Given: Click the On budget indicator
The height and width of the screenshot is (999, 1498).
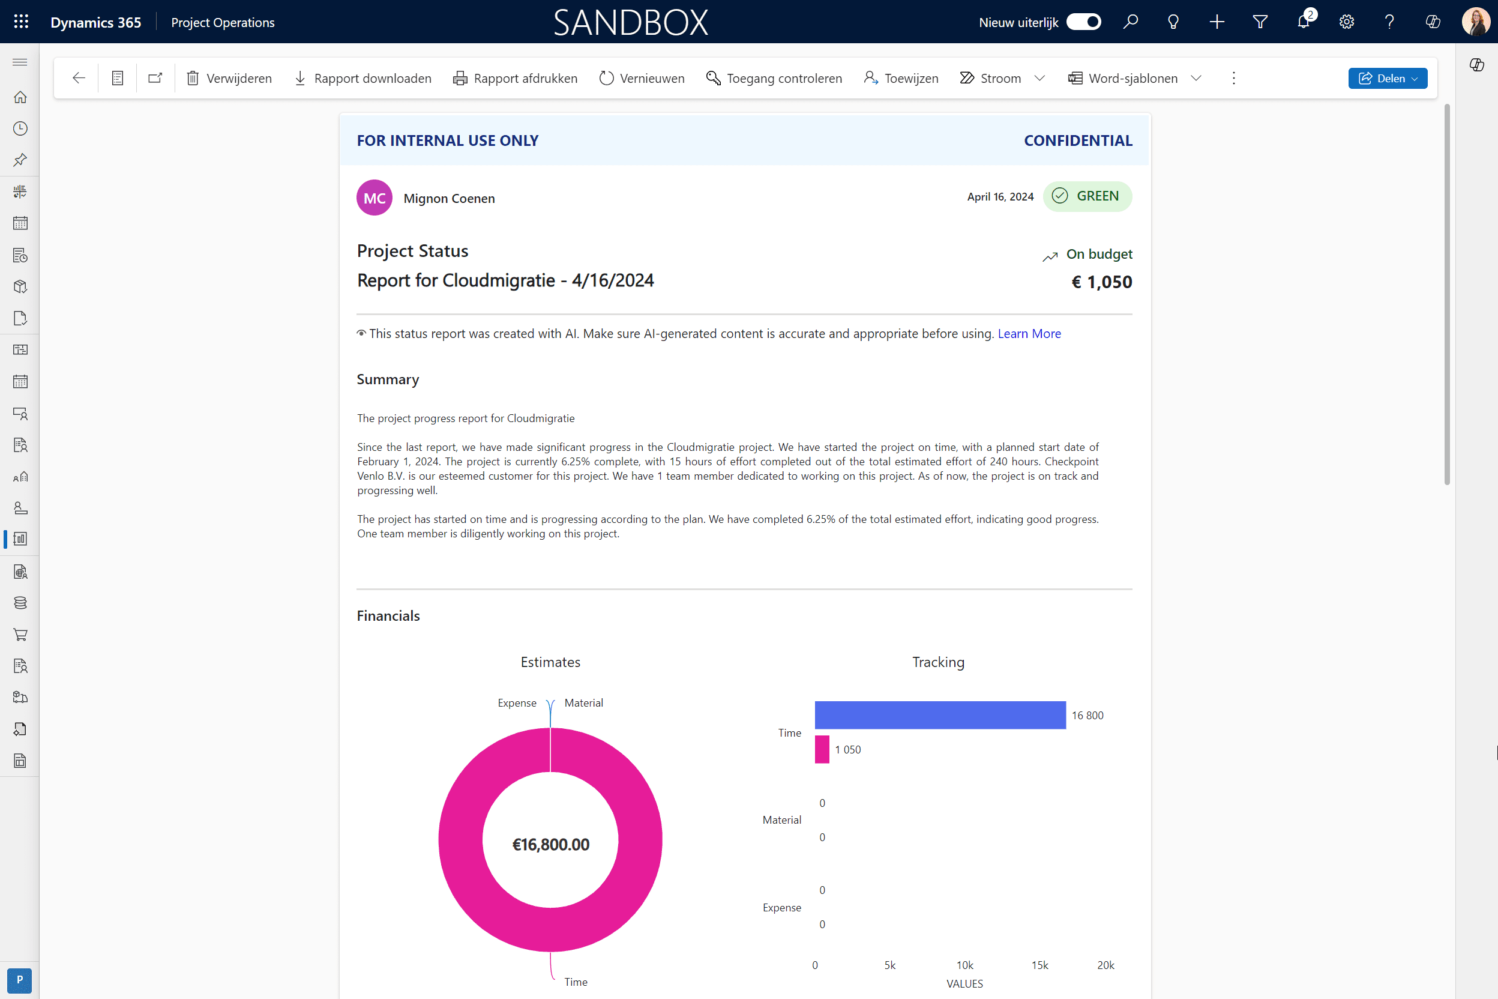Looking at the screenshot, I should pyautogui.click(x=1087, y=254).
